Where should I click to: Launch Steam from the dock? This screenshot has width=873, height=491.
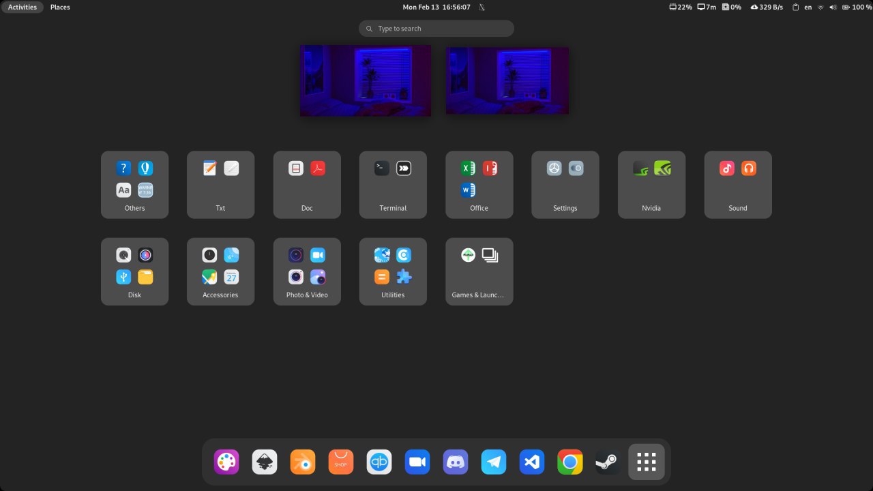pos(608,462)
